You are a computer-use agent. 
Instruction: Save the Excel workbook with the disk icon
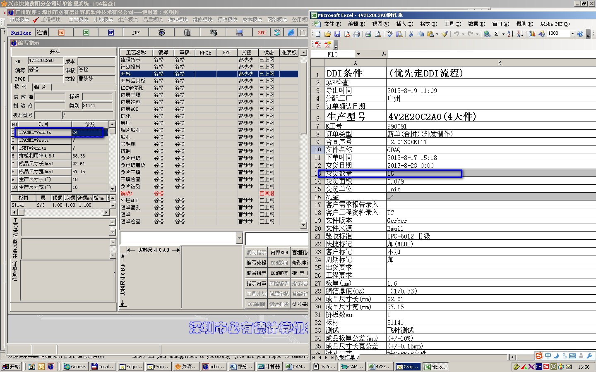(x=337, y=34)
